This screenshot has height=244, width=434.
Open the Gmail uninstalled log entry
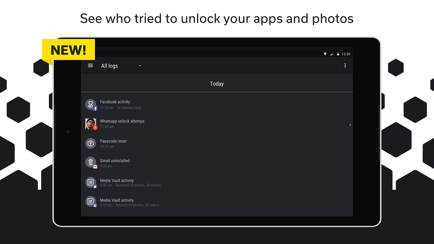pos(115,163)
